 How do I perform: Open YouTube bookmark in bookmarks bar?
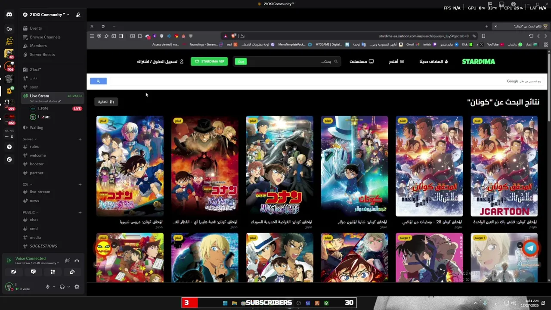(495, 44)
